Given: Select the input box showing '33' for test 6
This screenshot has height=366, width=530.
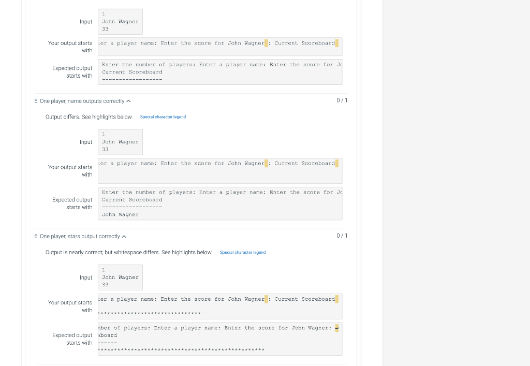Looking at the screenshot, I should (120, 284).
